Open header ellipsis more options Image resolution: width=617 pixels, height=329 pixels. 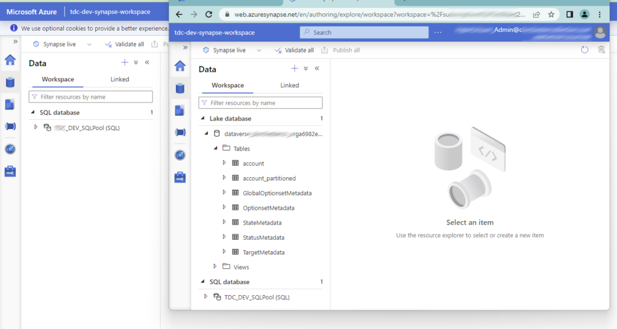point(438,33)
